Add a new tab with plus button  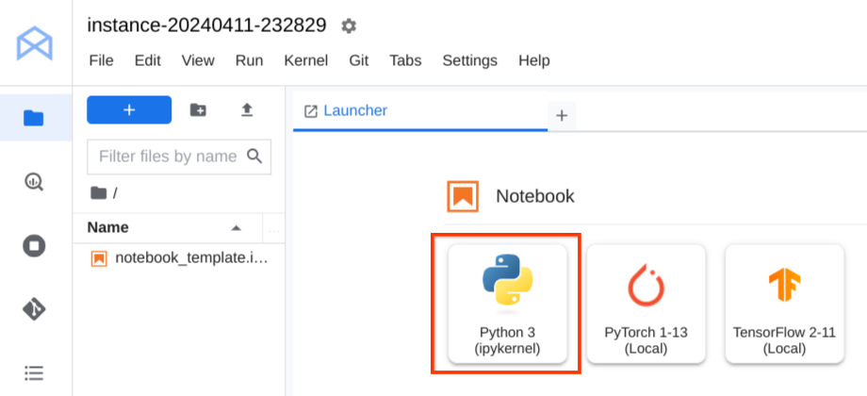click(x=562, y=116)
